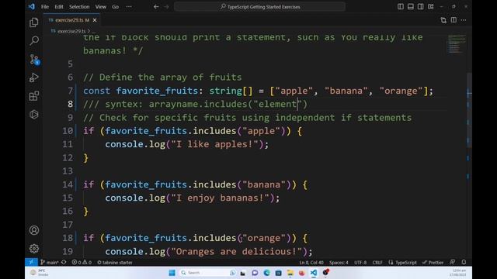Open errors and warnings count in status bar
The image size is (497, 279).
(82, 262)
